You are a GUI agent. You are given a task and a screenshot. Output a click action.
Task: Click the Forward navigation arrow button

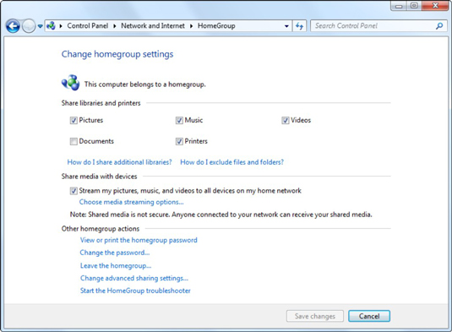29,26
